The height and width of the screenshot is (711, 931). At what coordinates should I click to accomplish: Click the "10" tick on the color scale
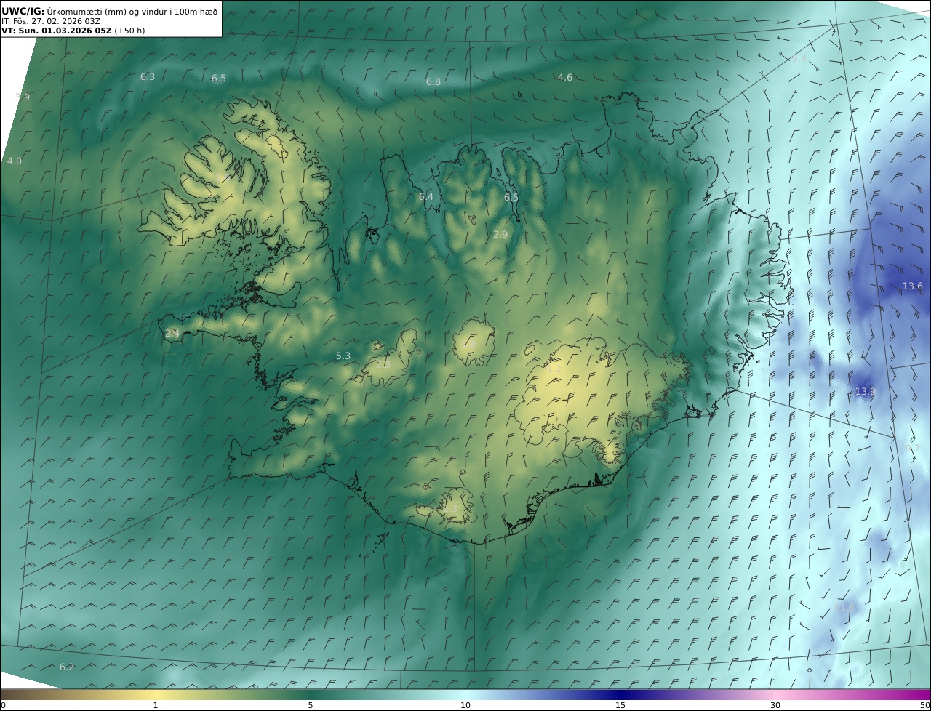(465, 705)
